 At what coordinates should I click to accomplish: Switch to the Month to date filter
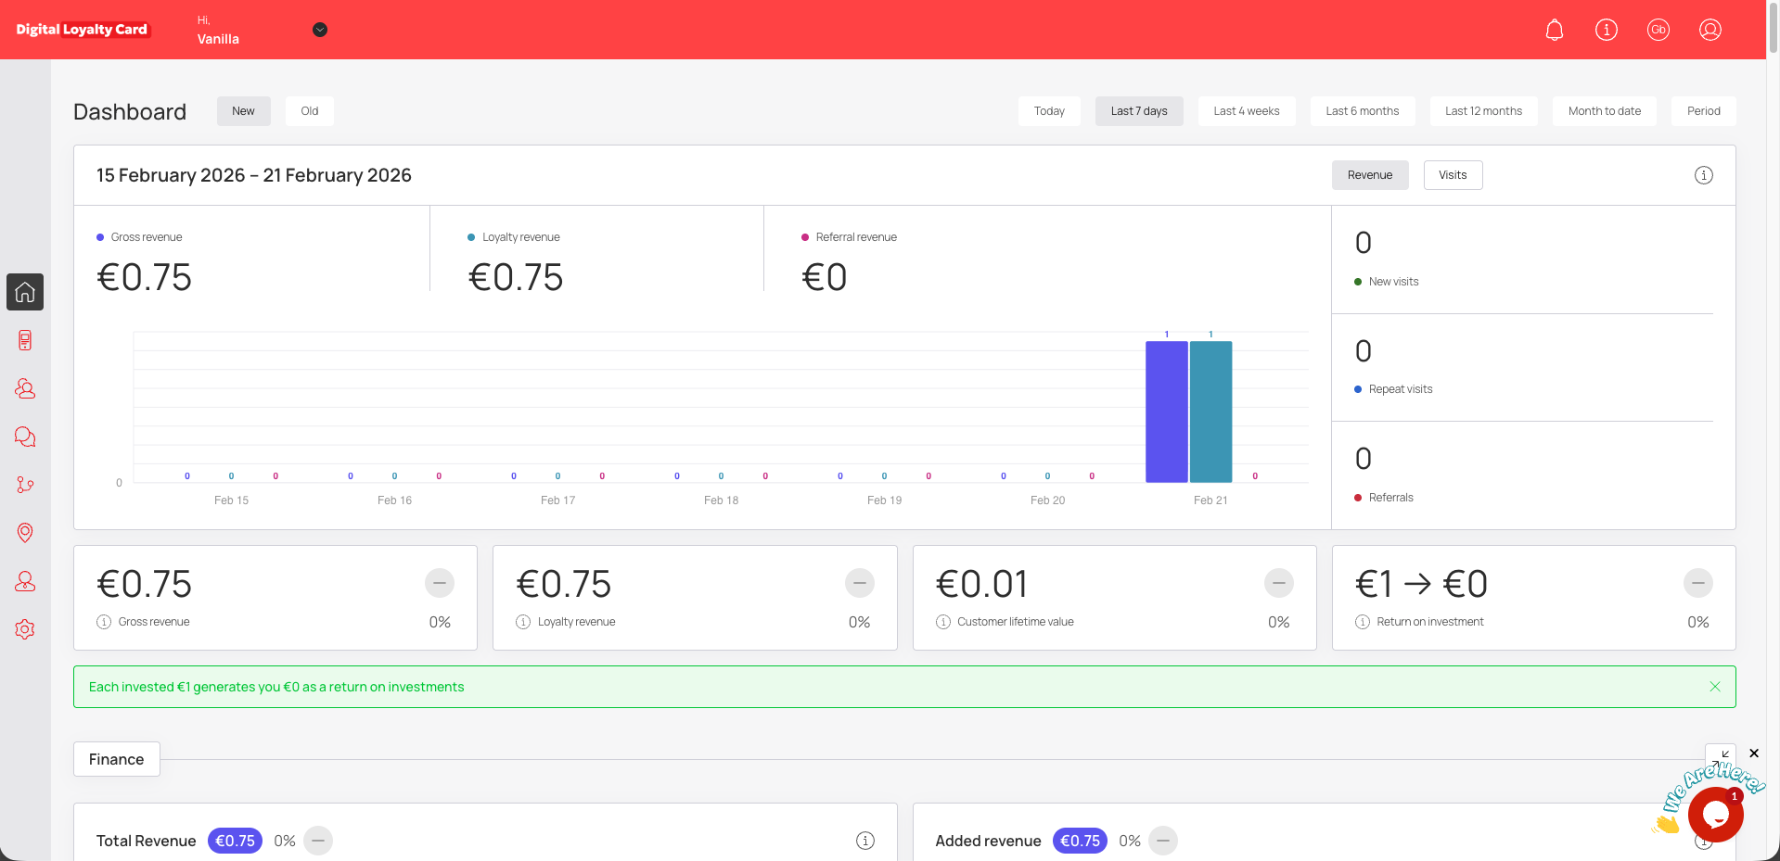point(1604,110)
